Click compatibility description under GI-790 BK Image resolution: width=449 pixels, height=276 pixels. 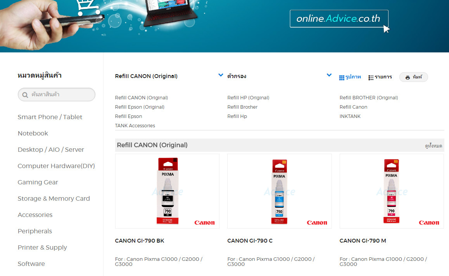(159, 261)
